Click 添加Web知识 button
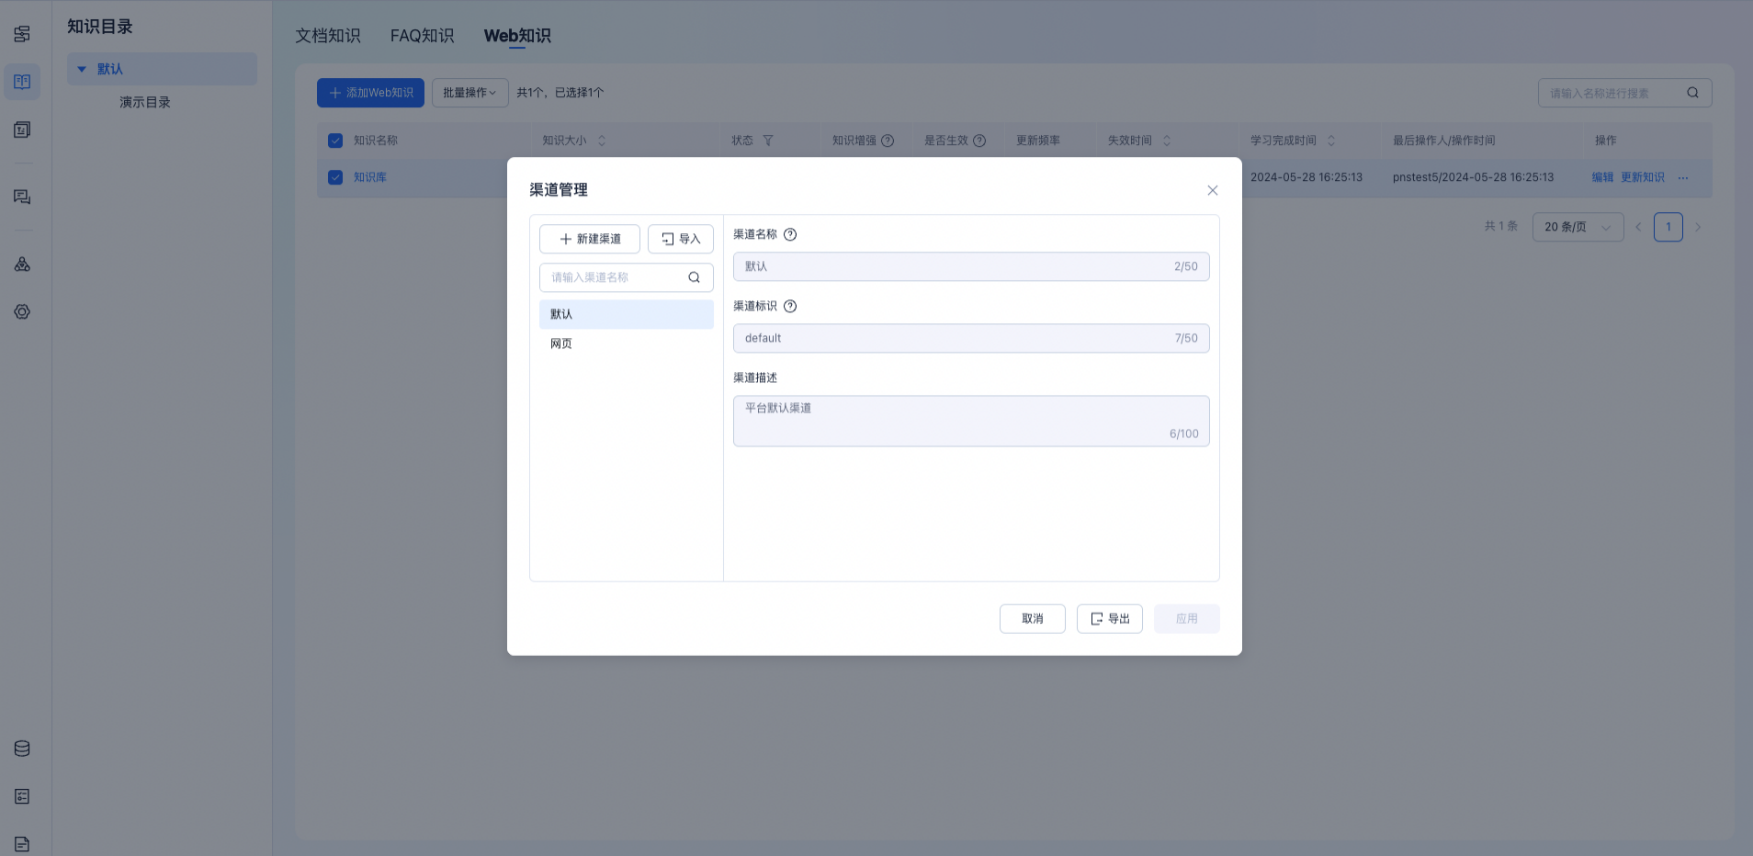This screenshot has height=856, width=1753. point(370,93)
